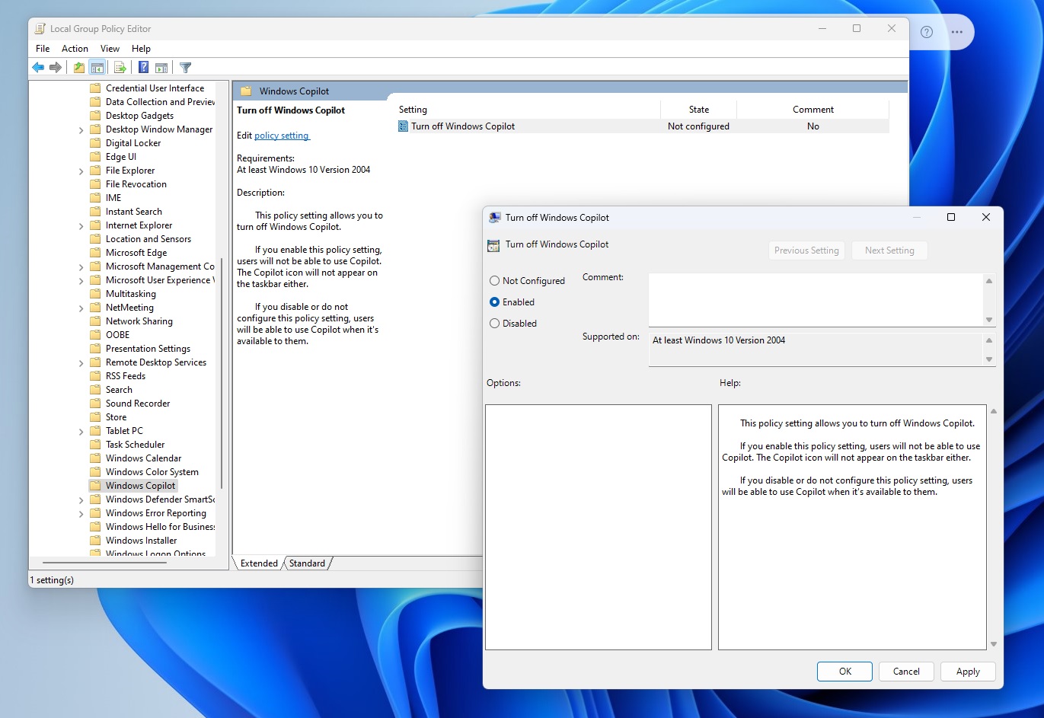
Task: Choose the Not Configured radio button
Action: click(x=493, y=280)
